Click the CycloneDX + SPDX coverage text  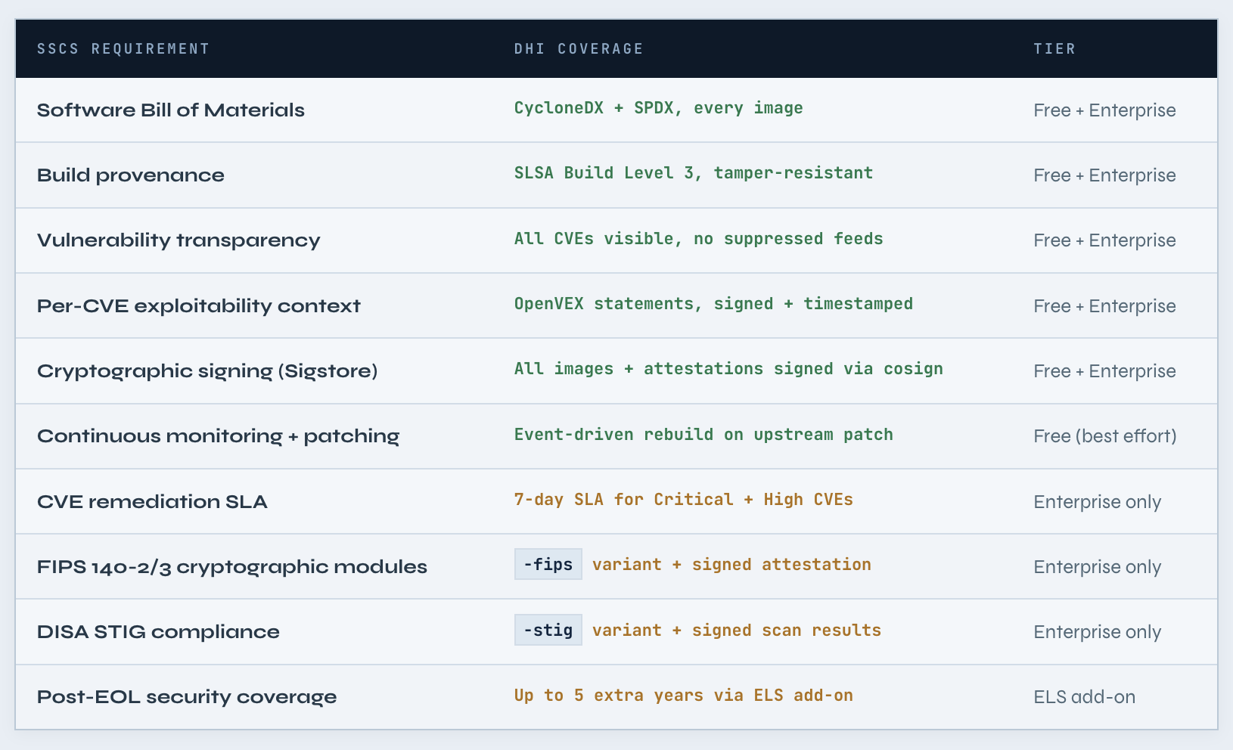point(658,108)
